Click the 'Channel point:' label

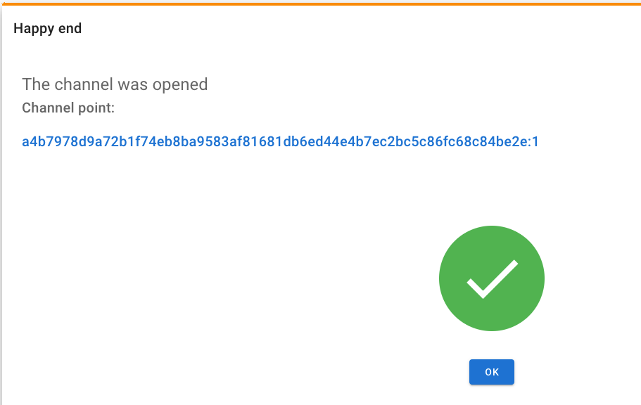tap(68, 108)
